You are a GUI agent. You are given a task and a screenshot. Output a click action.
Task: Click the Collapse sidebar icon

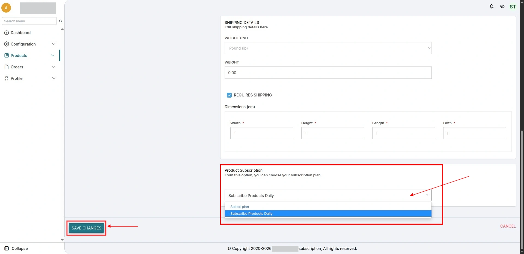pos(7,249)
